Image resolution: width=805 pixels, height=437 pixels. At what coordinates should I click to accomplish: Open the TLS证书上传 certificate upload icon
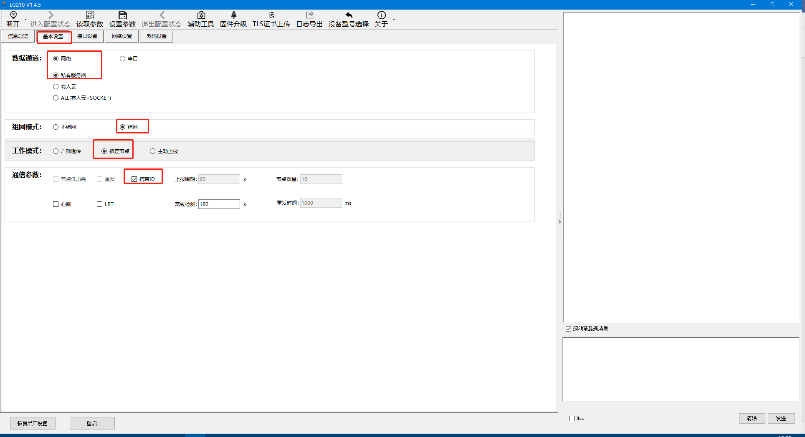point(271,16)
